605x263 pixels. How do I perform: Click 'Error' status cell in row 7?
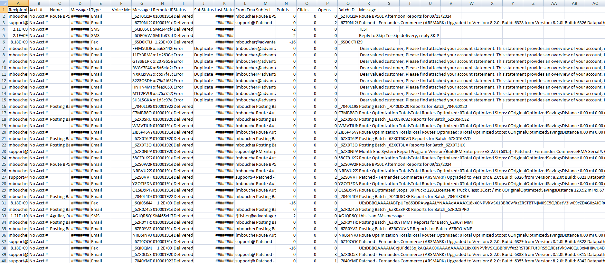[x=183, y=48]
